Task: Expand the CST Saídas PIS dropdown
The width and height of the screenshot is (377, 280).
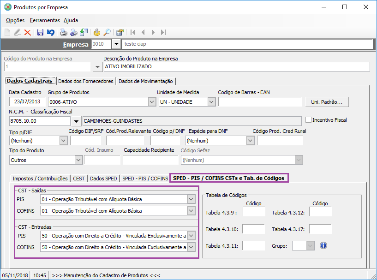Action: [191, 199]
